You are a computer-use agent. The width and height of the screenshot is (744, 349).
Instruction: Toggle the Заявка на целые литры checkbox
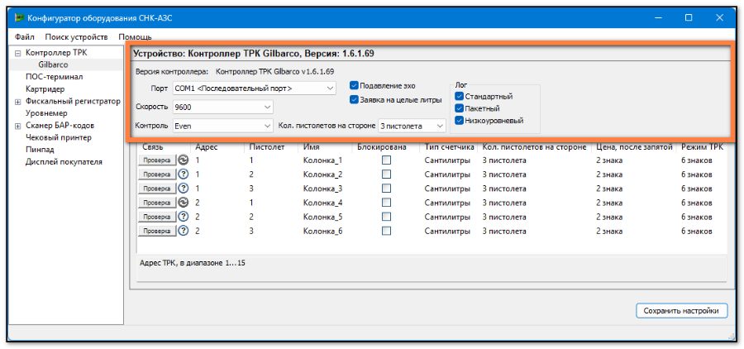pos(354,99)
